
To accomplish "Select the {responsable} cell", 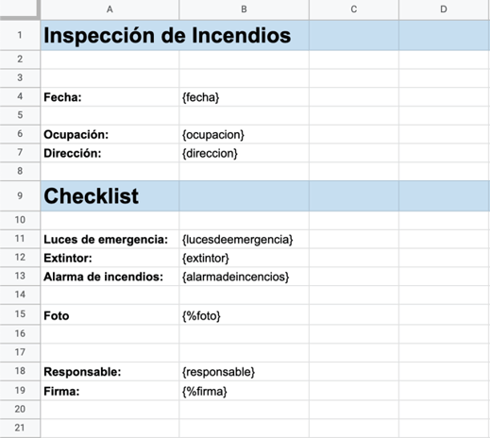I will pyautogui.click(x=244, y=372).
